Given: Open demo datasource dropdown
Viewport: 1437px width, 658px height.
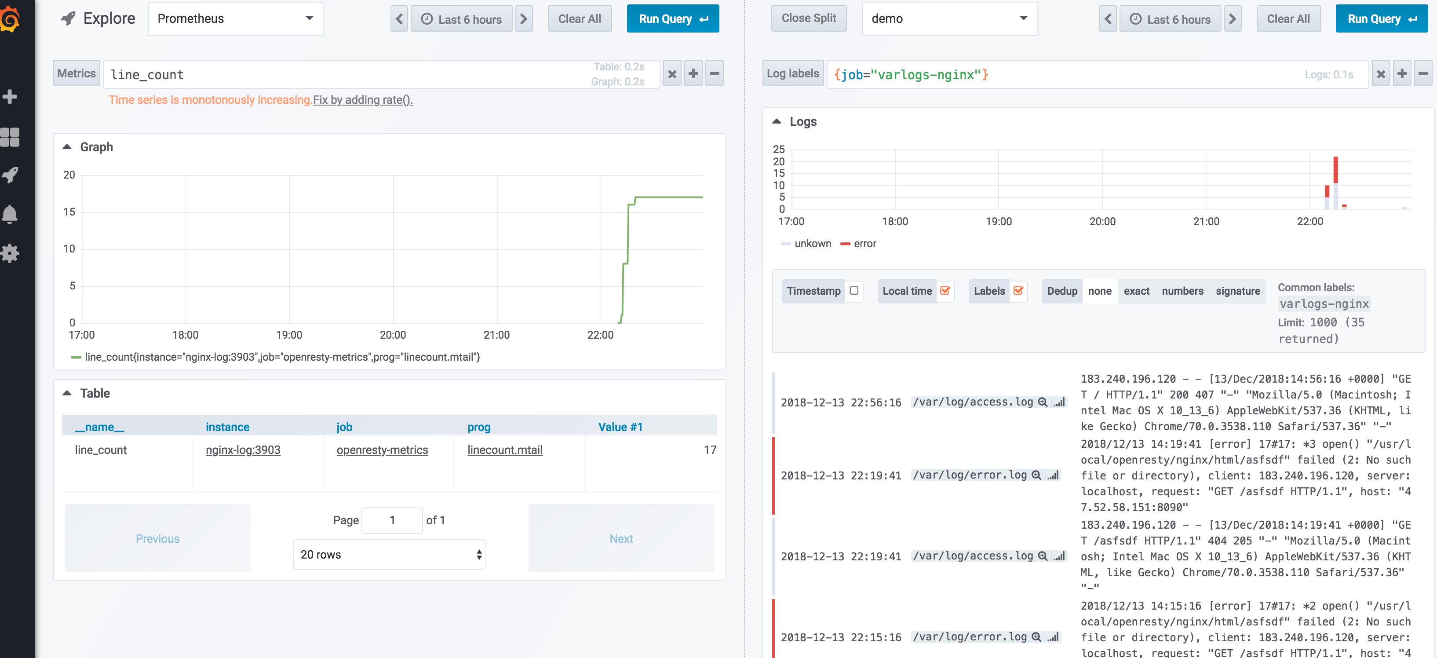Looking at the screenshot, I should 949,19.
